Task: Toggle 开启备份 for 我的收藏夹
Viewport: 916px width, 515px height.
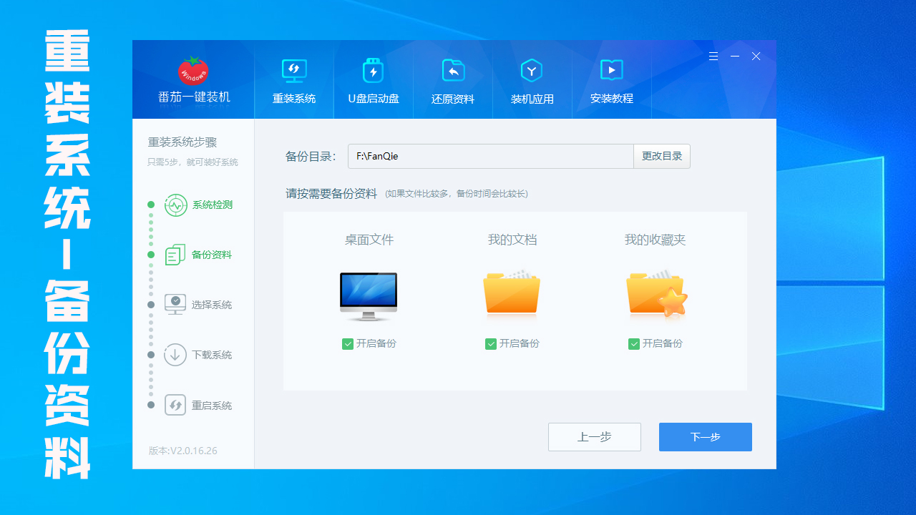Action: point(634,343)
